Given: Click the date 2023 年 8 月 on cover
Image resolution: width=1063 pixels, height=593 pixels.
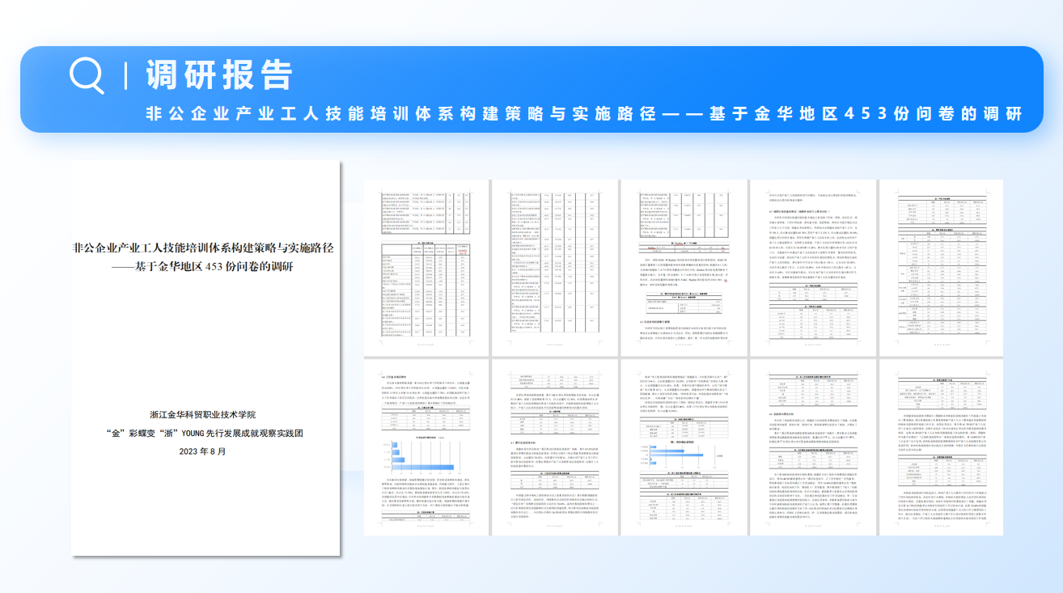Looking at the screenshot, I should pos(203,451).
